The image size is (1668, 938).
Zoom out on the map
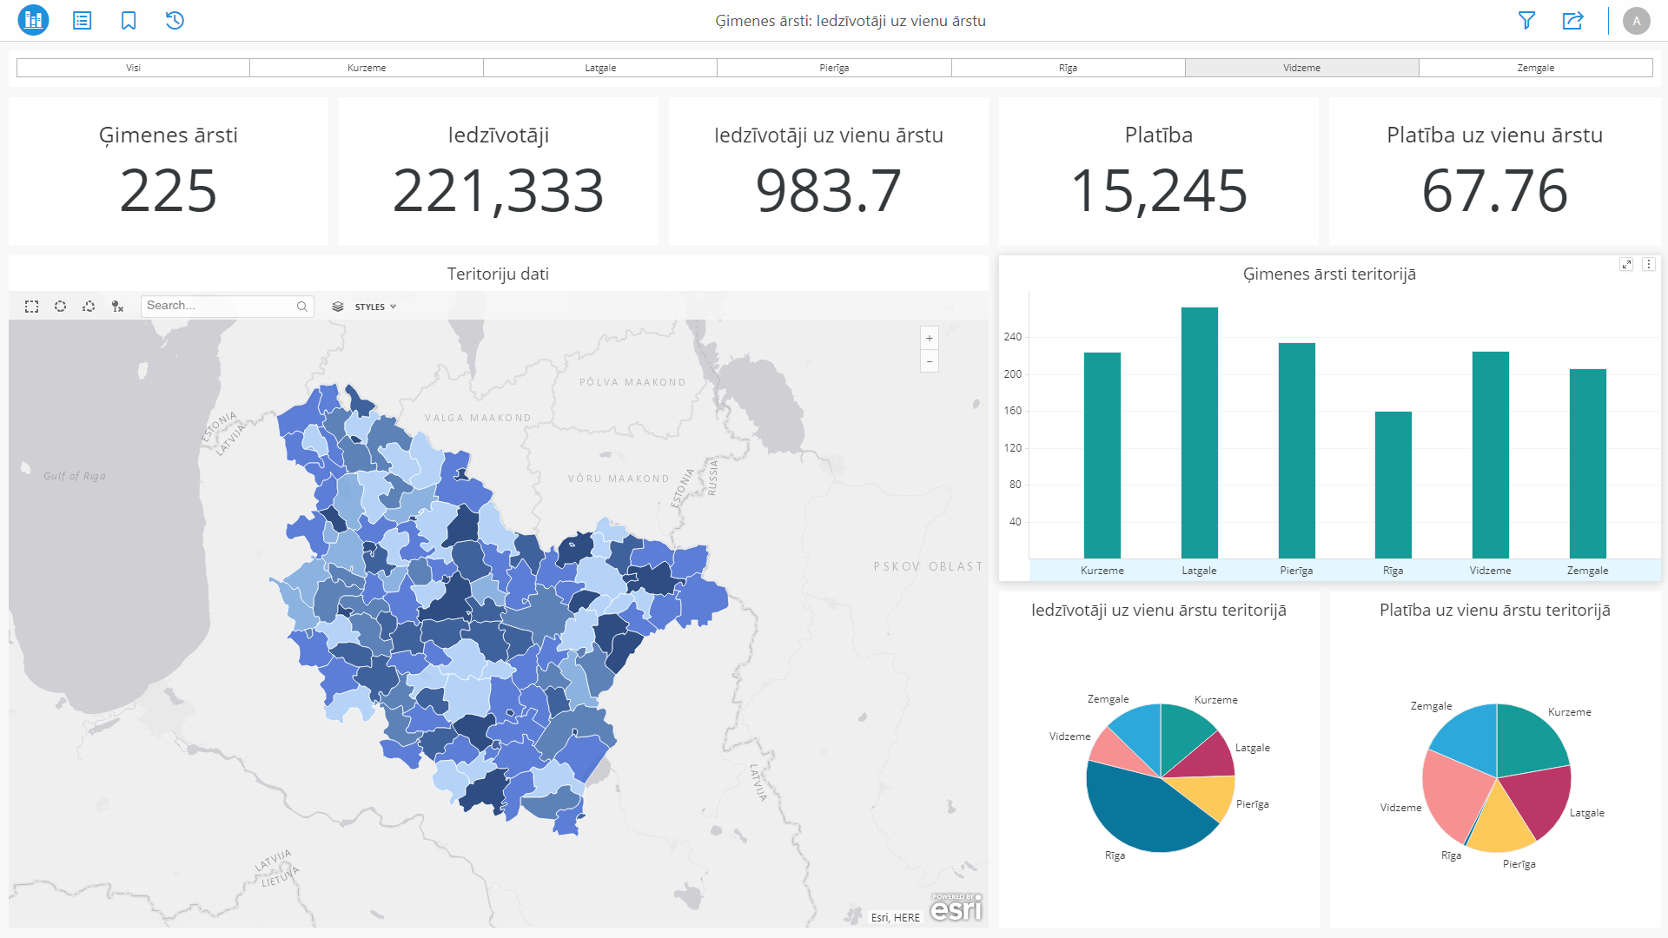(930, 361)
